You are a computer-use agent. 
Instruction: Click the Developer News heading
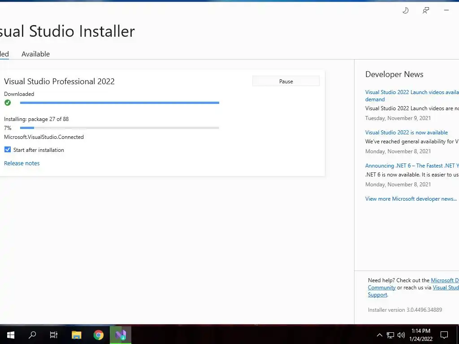pyautogui.click(x=394, y=74)
